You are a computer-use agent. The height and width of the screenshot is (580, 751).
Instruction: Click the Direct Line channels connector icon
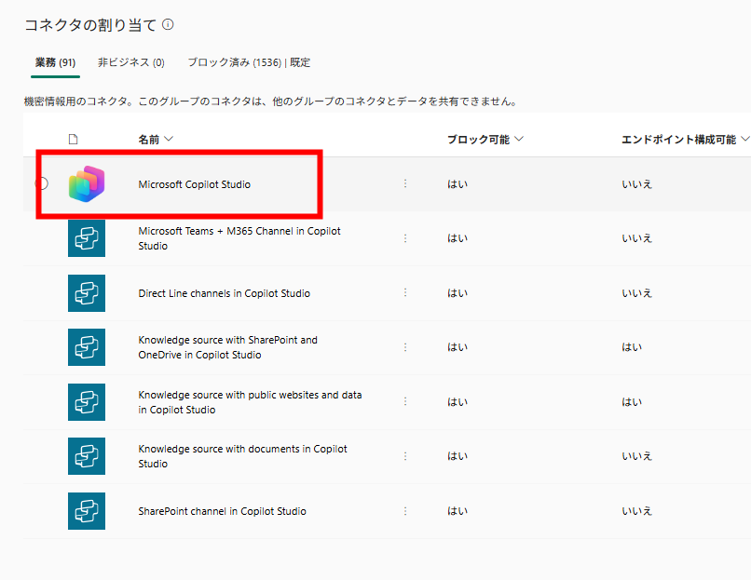coord(87,293)
